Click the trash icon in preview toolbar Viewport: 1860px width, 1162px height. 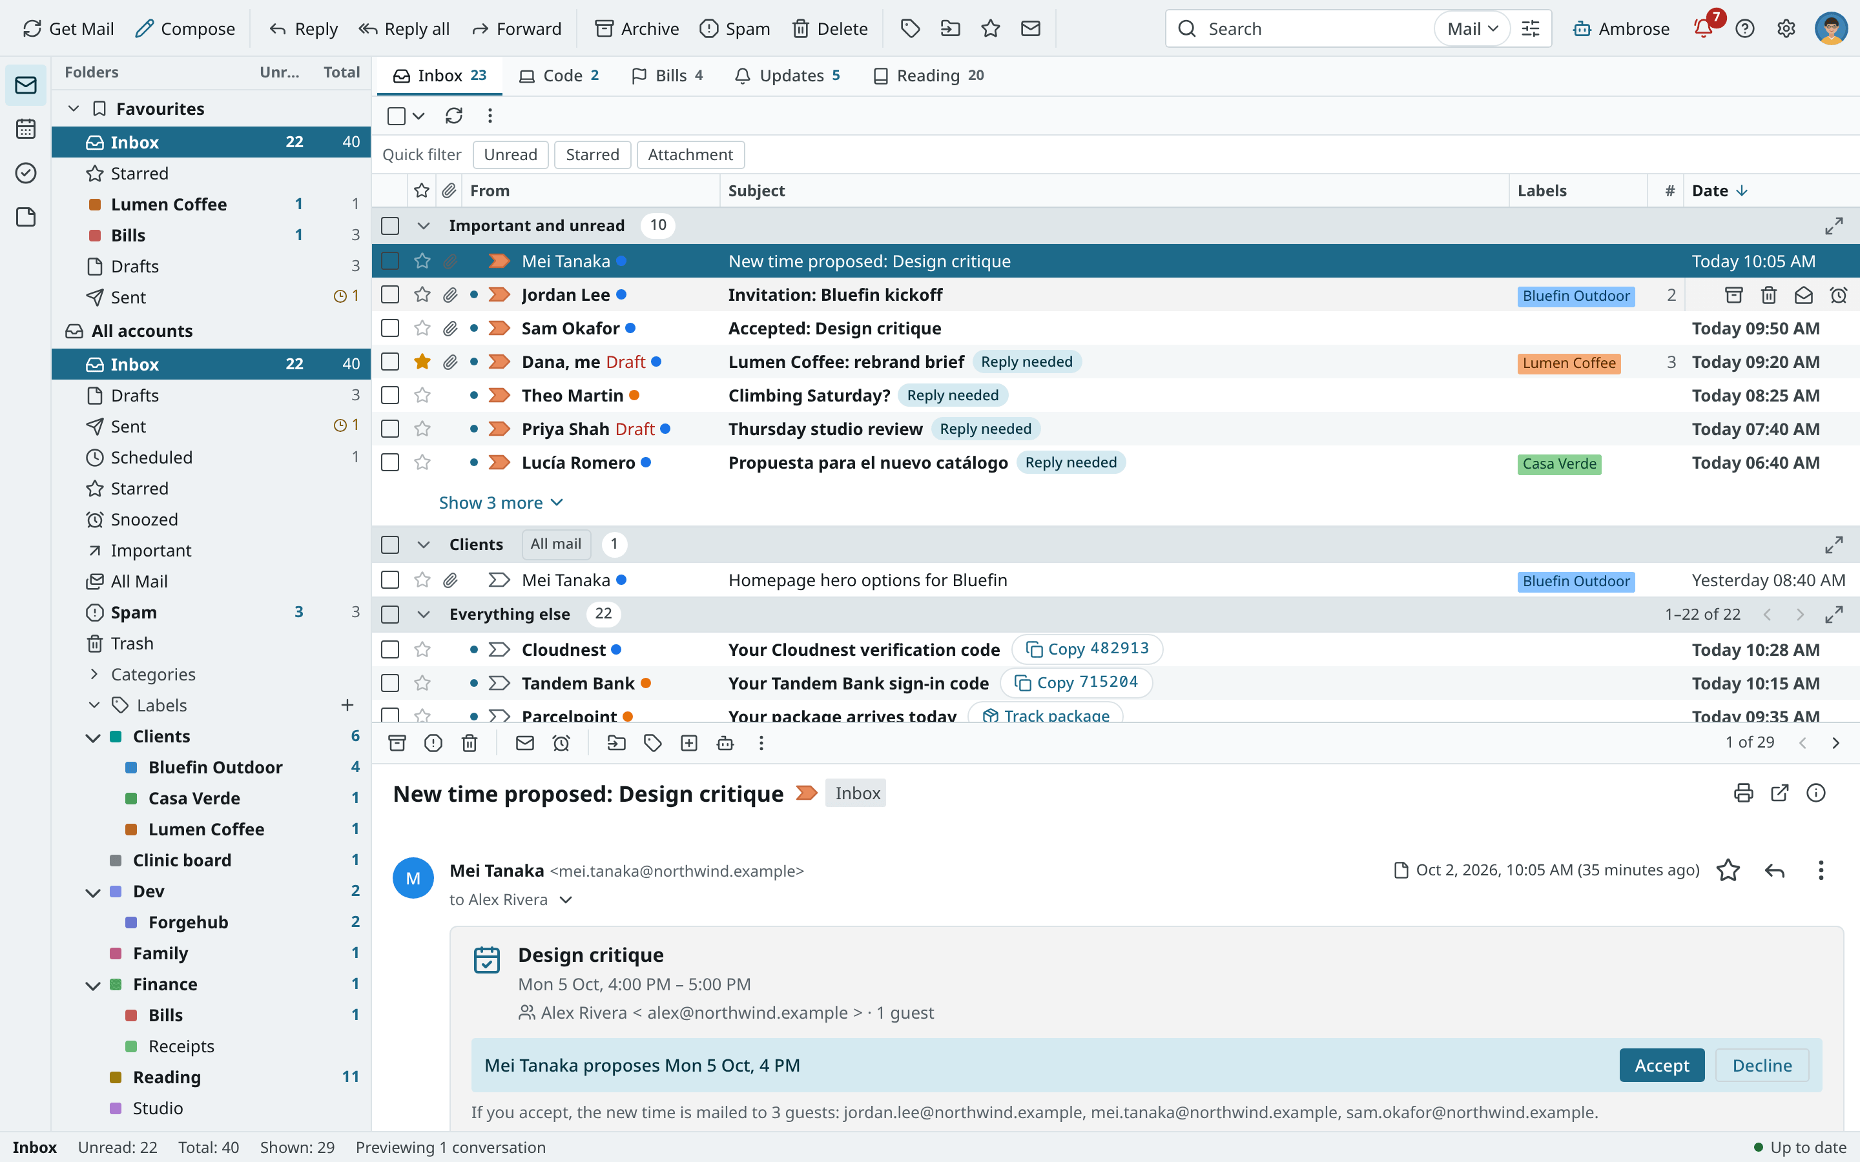coord(470,743)
